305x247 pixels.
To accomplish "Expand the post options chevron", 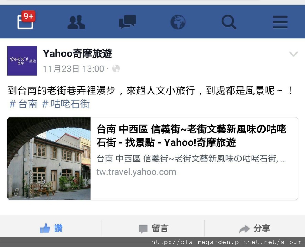I will tap(293, 54).
